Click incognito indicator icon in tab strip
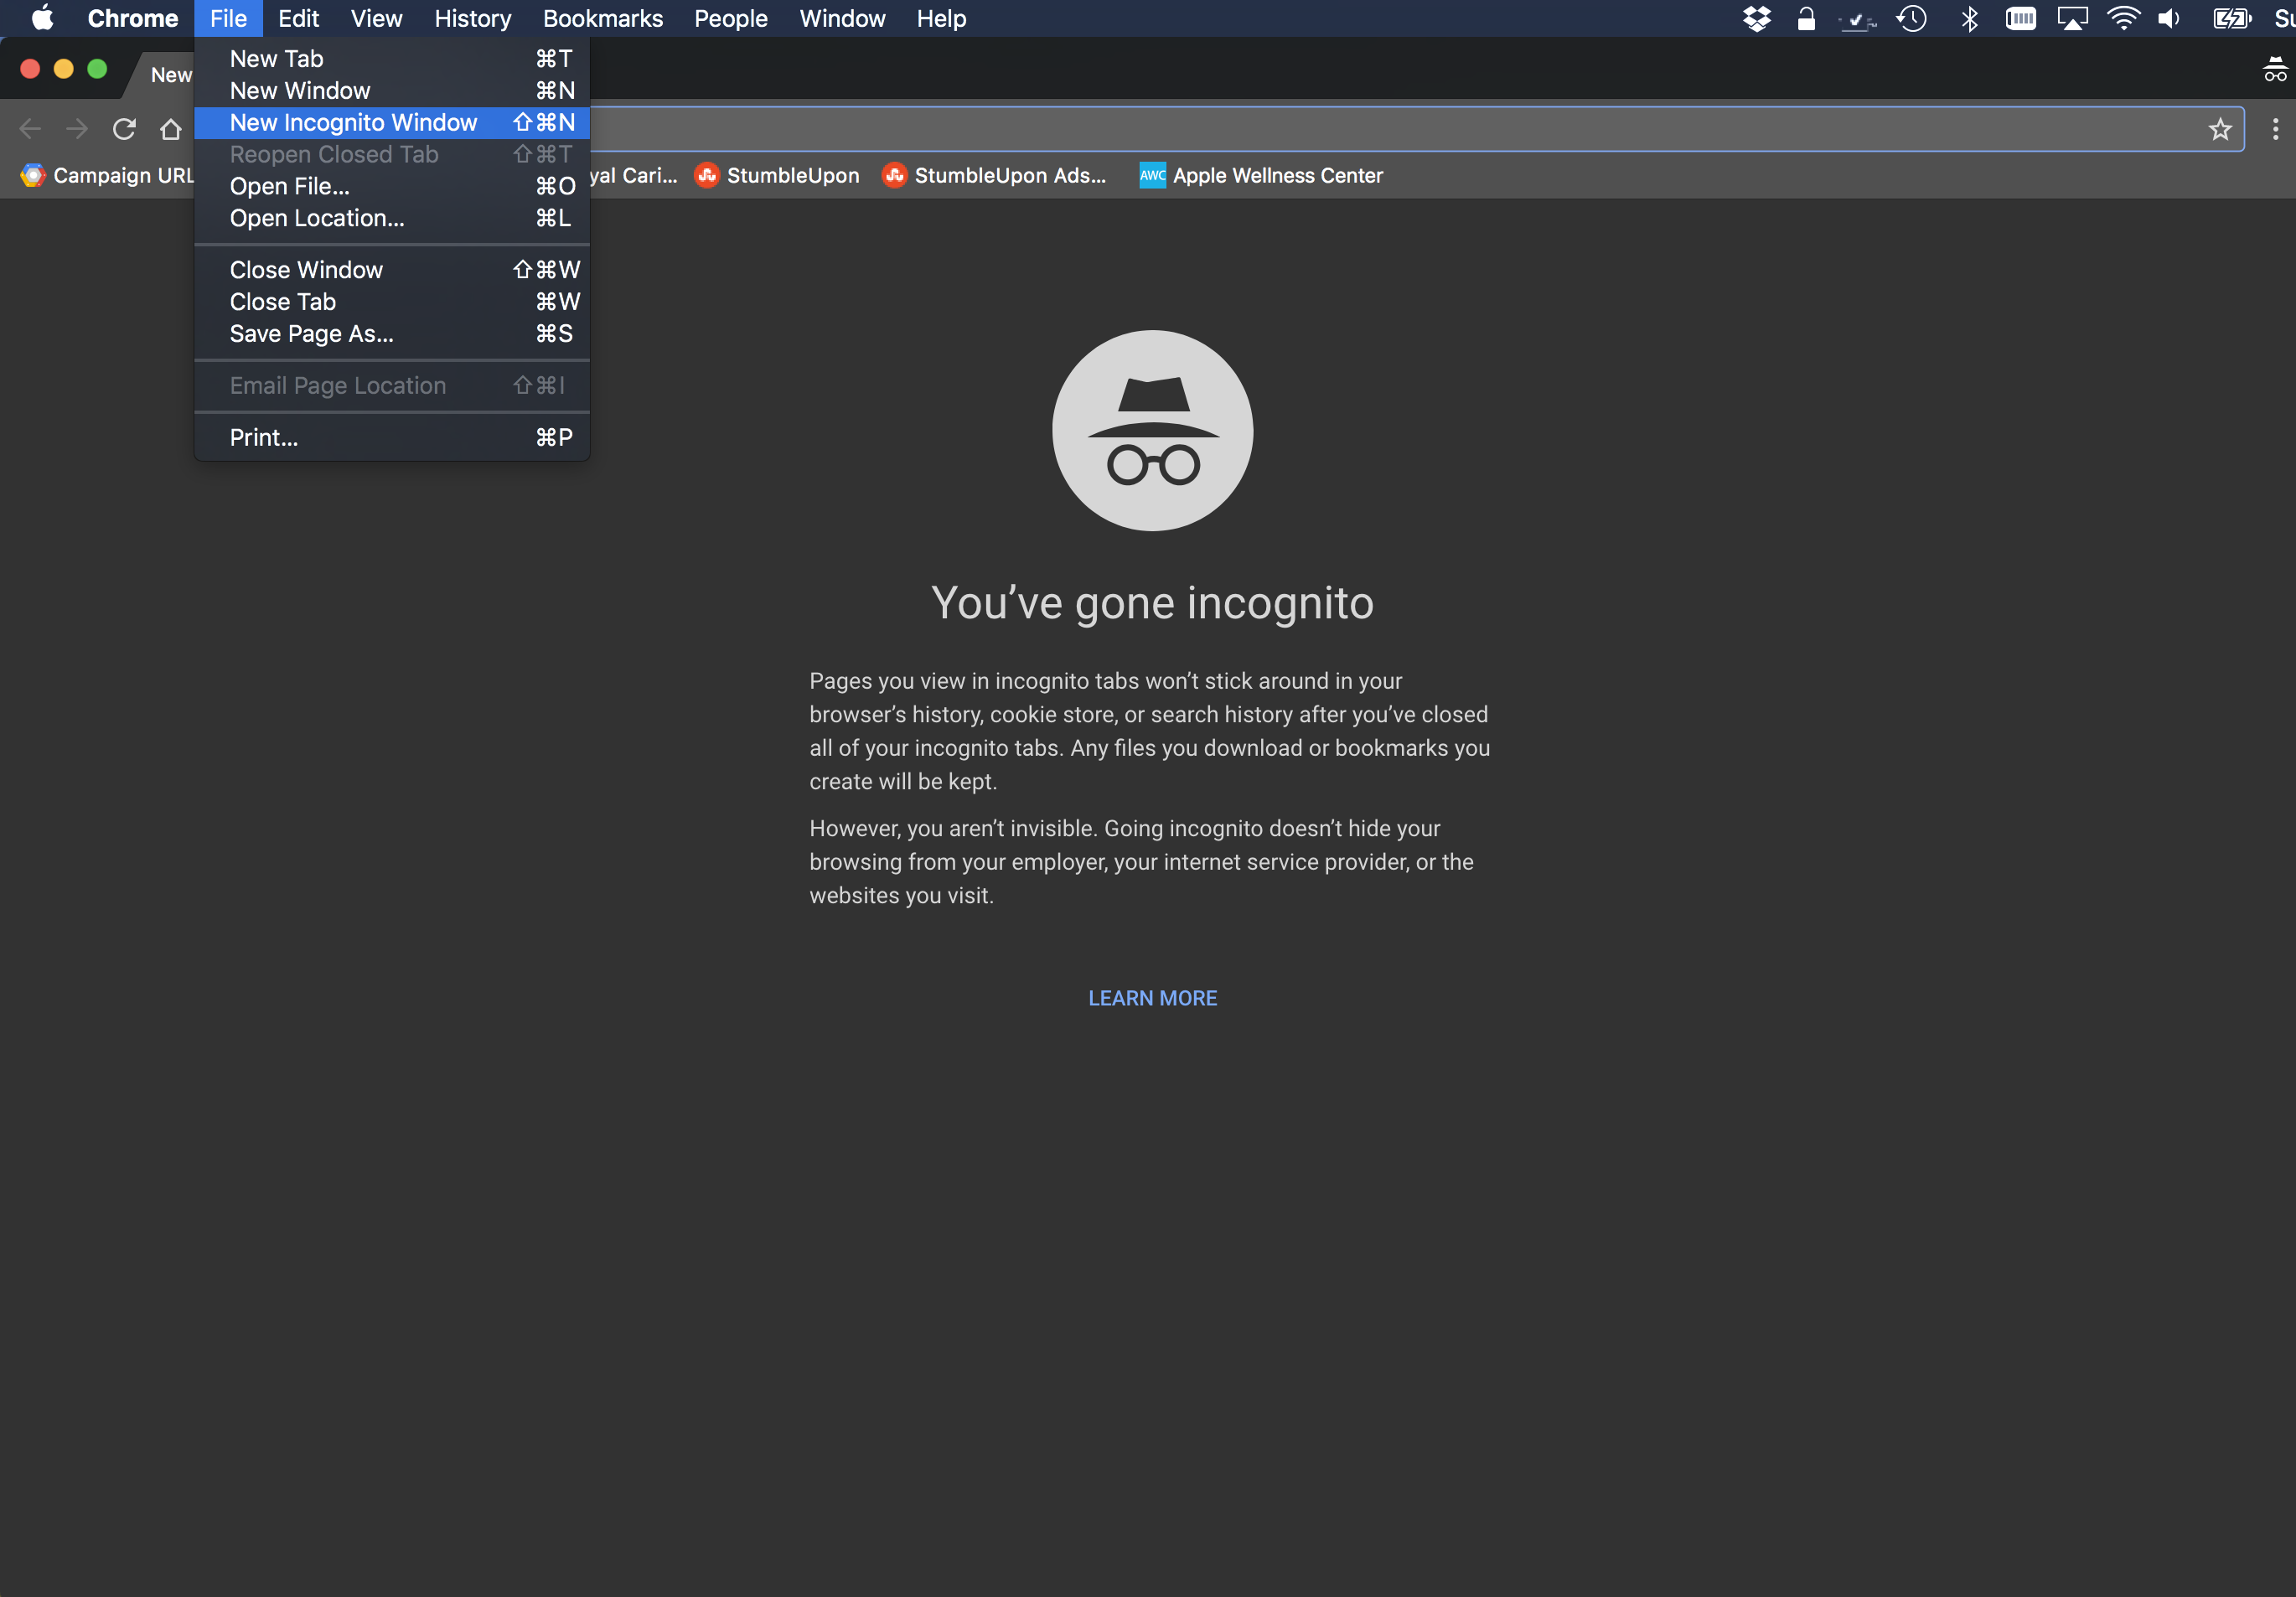 [x=2275, y=69]
